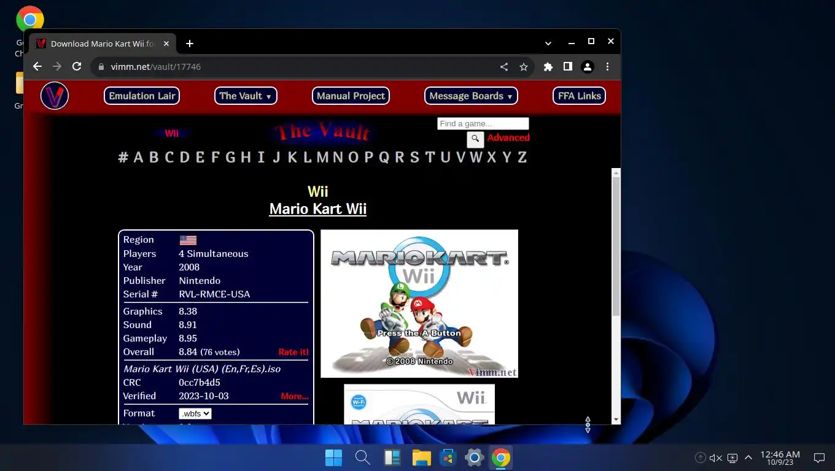This screenshot has width=835, height=471.
Task: Bookmark this page with the star icon
Action: click(x=524, y=67)
